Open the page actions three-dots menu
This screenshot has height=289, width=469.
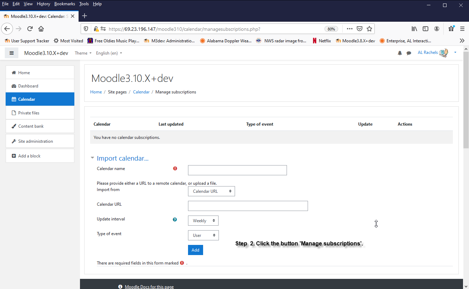coord(350,29)
